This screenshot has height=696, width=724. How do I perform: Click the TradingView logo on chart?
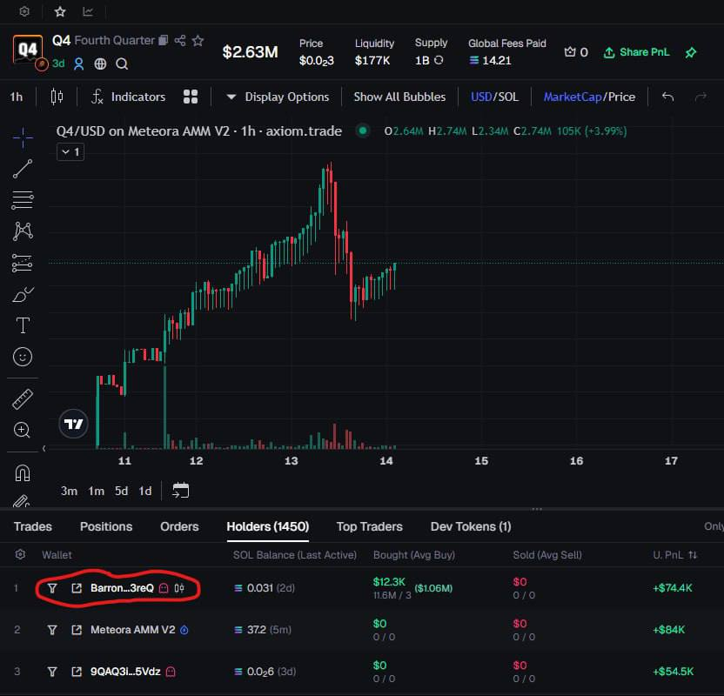pos(73,424)
